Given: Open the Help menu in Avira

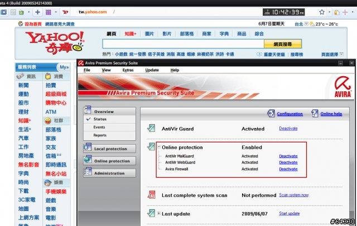Looking at the screenshot, I should (x=175, y=70).
